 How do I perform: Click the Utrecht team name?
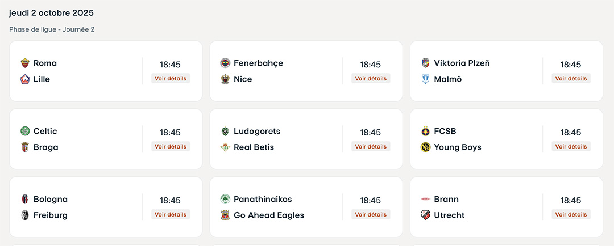pyautogui.click(x=449, y=215)
